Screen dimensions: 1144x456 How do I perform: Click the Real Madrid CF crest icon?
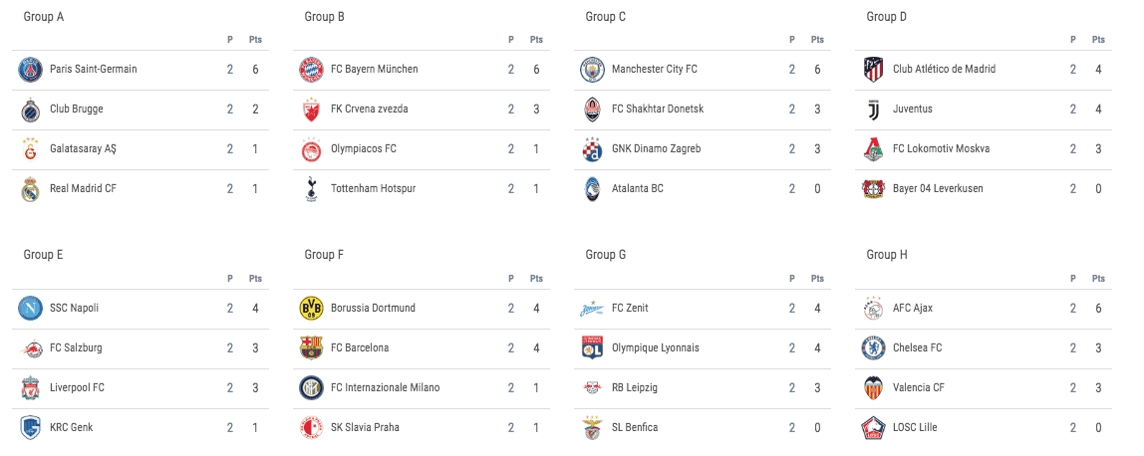(30, 188)
